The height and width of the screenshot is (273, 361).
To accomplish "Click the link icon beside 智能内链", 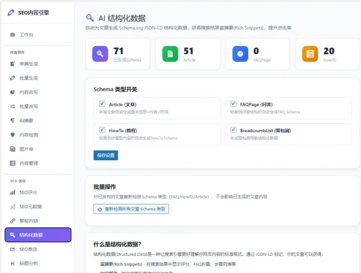I will (13, 221).
